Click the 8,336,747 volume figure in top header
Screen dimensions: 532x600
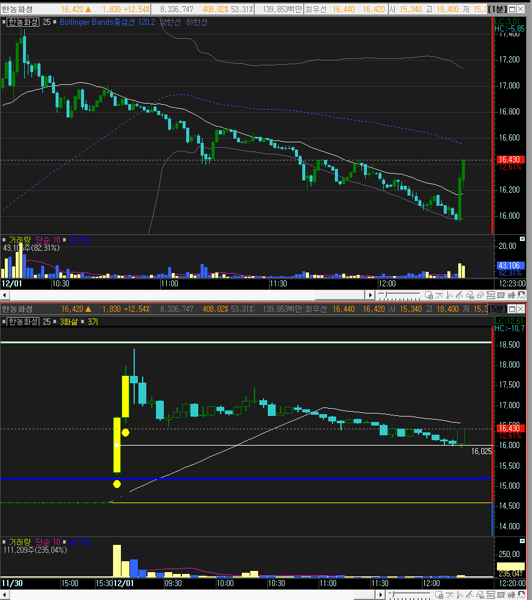click(x=177, y=9)
